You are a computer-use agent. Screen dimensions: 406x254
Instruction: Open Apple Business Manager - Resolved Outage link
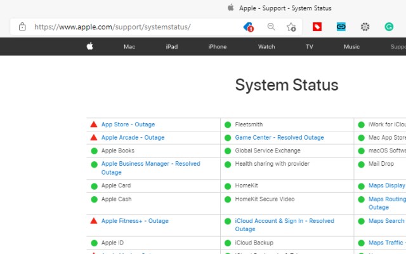tap(151, 168)
